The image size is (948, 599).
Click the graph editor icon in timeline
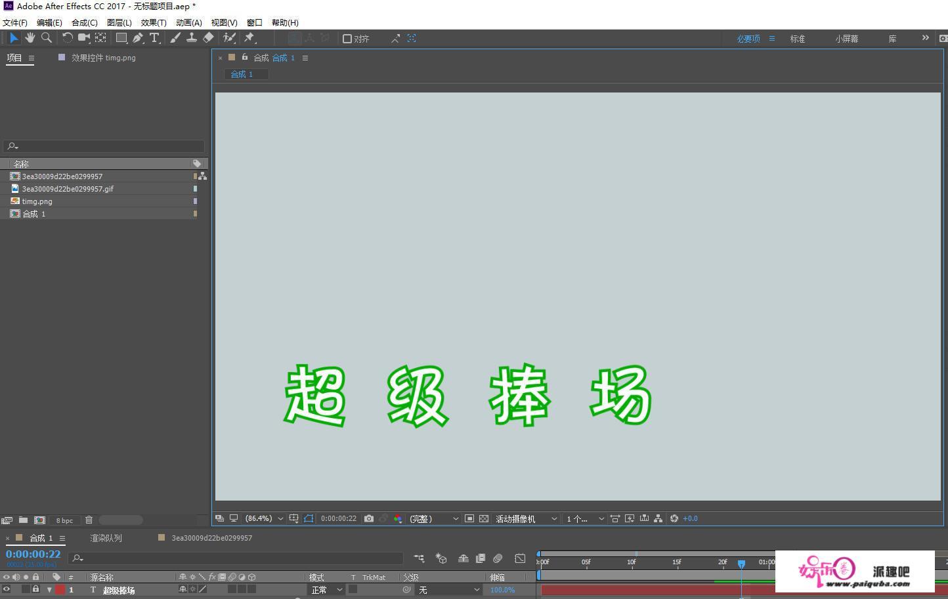[x=520, y=558]
